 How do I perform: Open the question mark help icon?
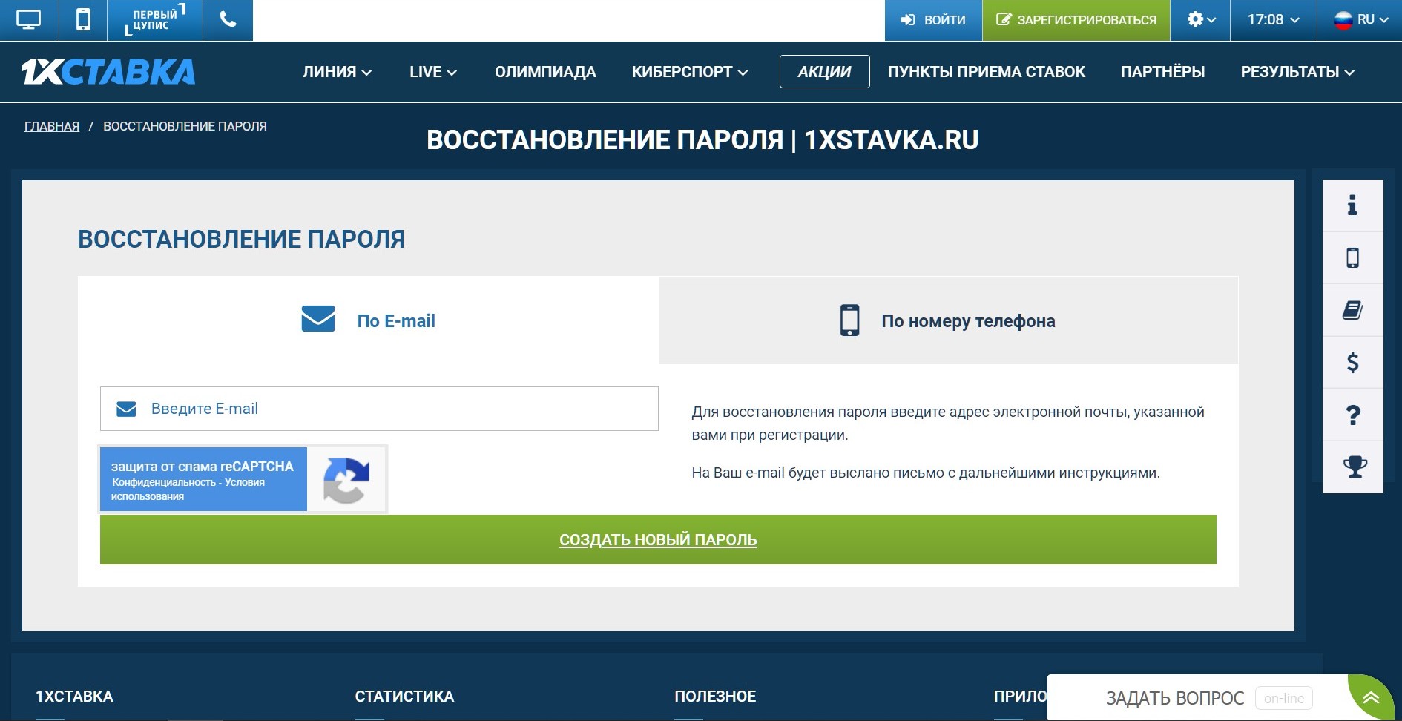[x=1352, y=415]
